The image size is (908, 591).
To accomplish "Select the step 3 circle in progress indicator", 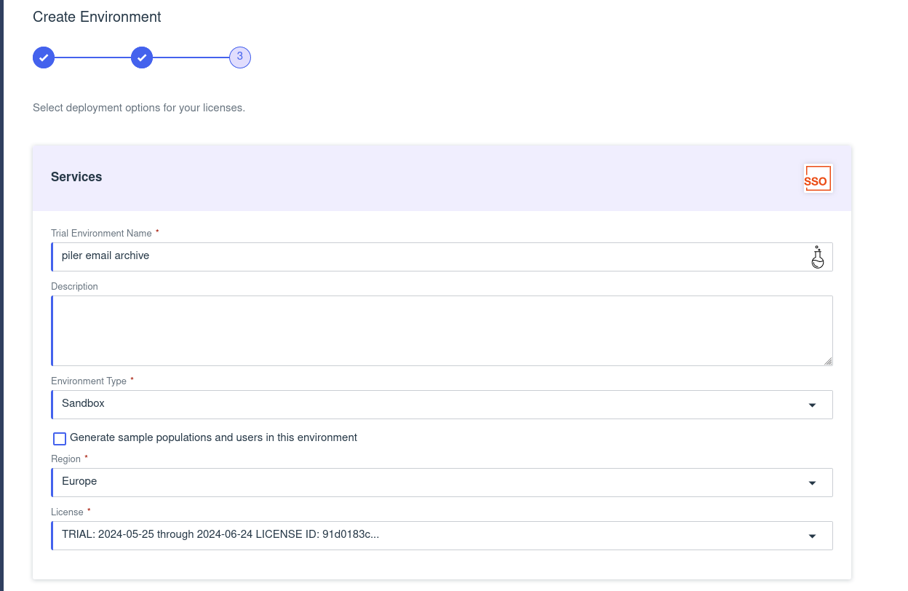I will pyautogui.click(x=239, y=57).
